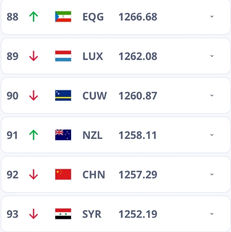The image size is (231, 232).
Task: Click the China flag icon
Action: 63,174
